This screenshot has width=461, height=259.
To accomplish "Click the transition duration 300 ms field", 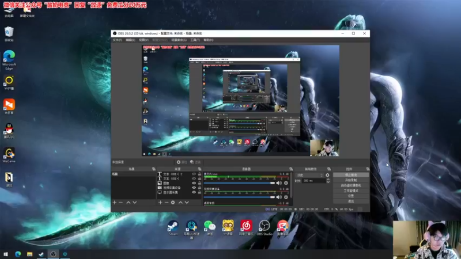I will click(x=313, y=181).
